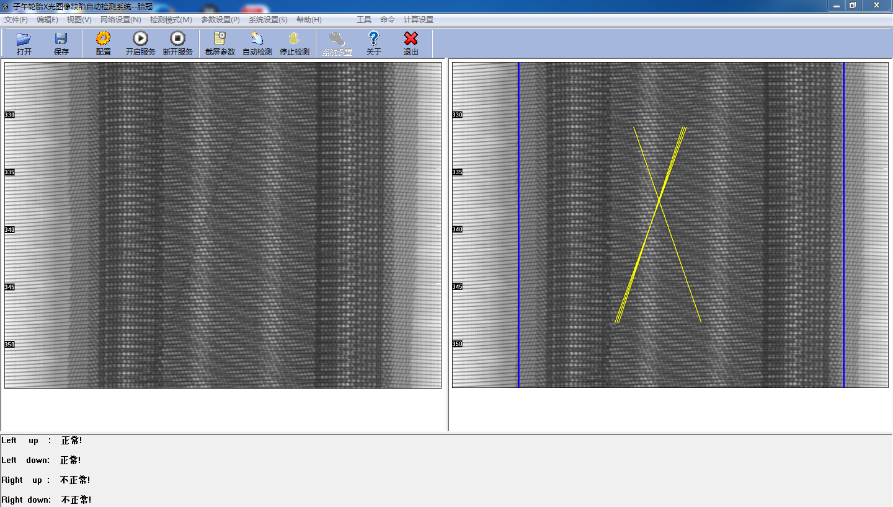Screen dimensions: 893x507
Task: Click the 保存 (Save) disk icon
Action: pos(61,40)
